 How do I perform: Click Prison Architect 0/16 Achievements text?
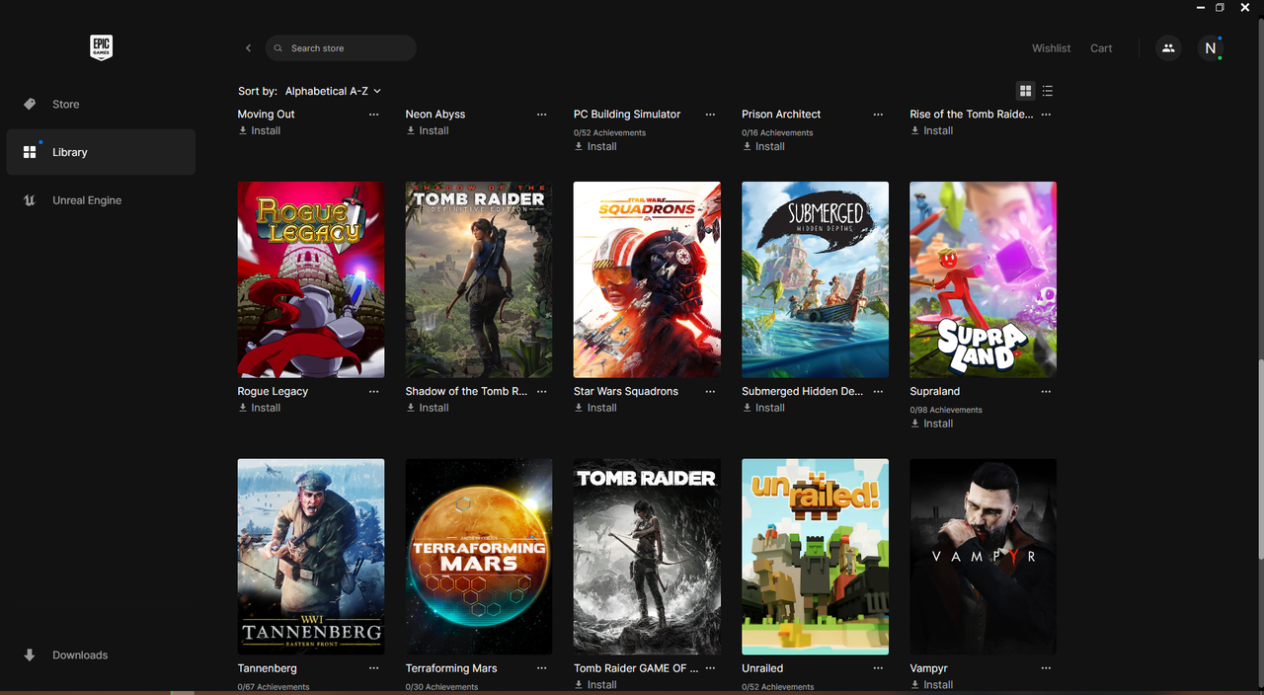tap(778, 132)
